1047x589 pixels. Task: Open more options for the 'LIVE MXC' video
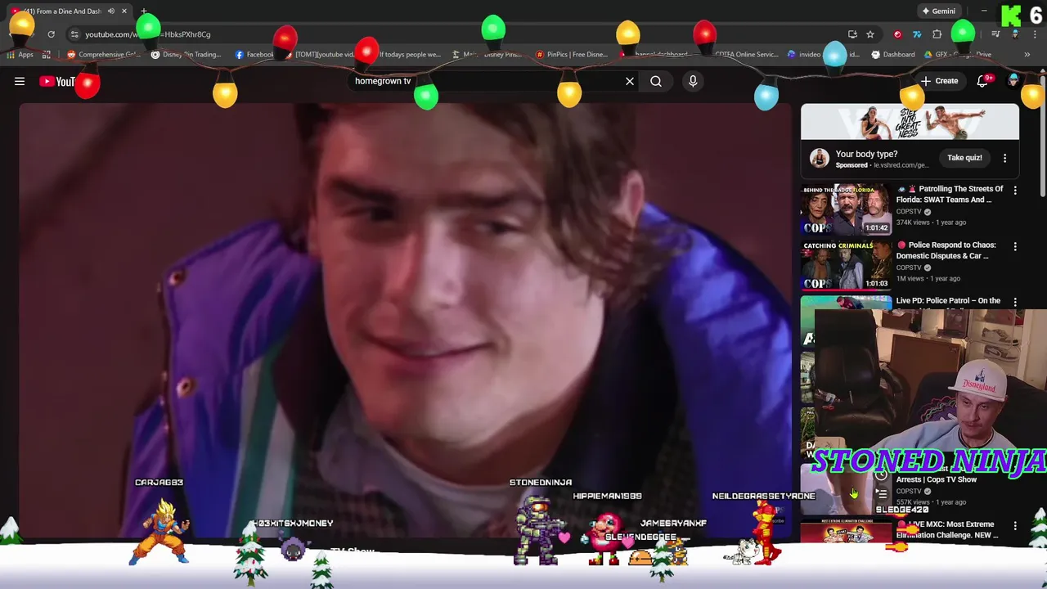coord(1015,525)
